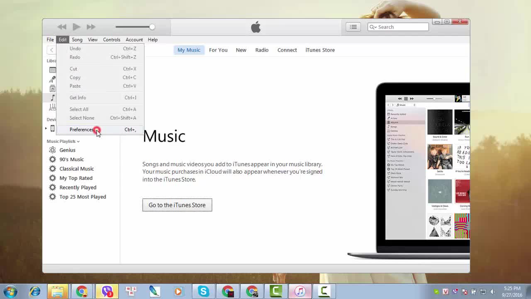
Task: Click the Genius atom icon
Action: point(52,150)
